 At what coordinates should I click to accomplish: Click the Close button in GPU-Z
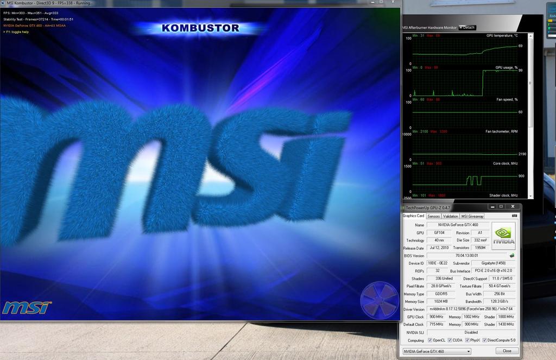tap(507, 351)
